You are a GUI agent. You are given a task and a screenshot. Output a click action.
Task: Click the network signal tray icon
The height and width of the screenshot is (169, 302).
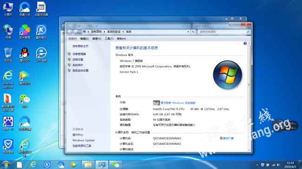pos(273,165)
